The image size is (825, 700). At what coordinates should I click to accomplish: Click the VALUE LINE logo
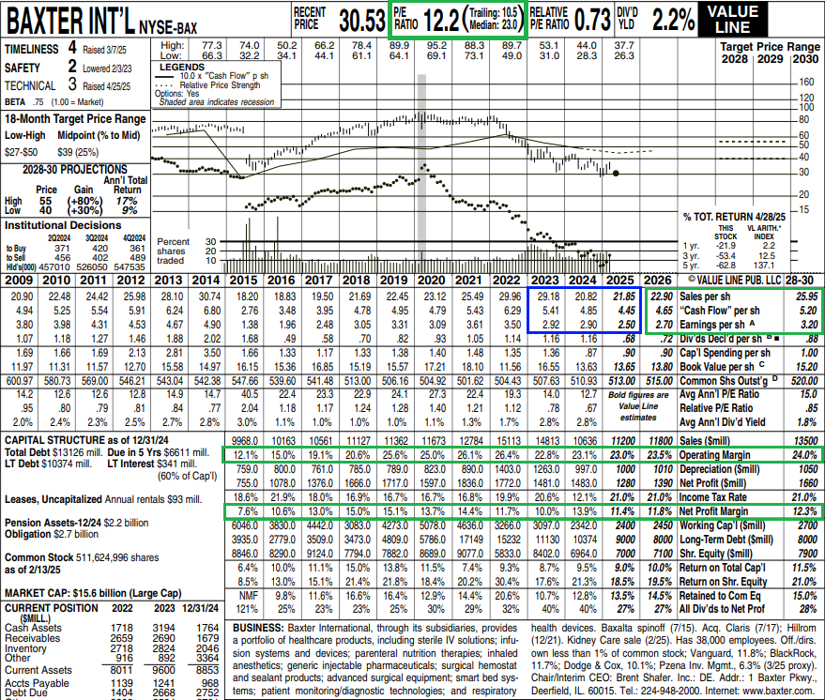coord(732,19)
